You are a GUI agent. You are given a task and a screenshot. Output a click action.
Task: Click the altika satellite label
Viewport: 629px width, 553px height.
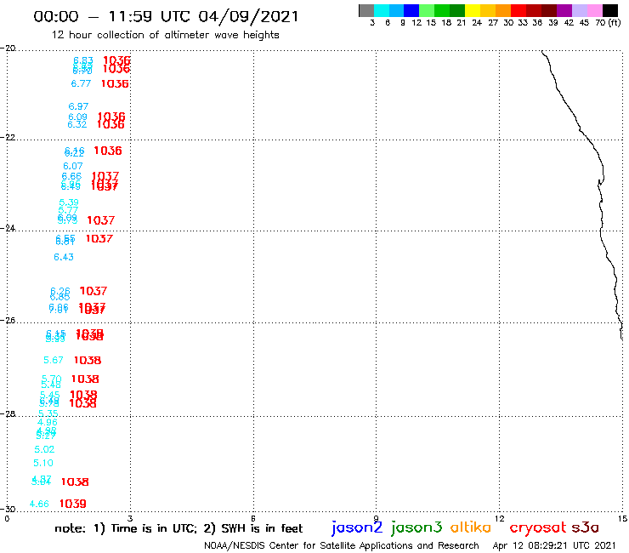[x=471, y=527]
